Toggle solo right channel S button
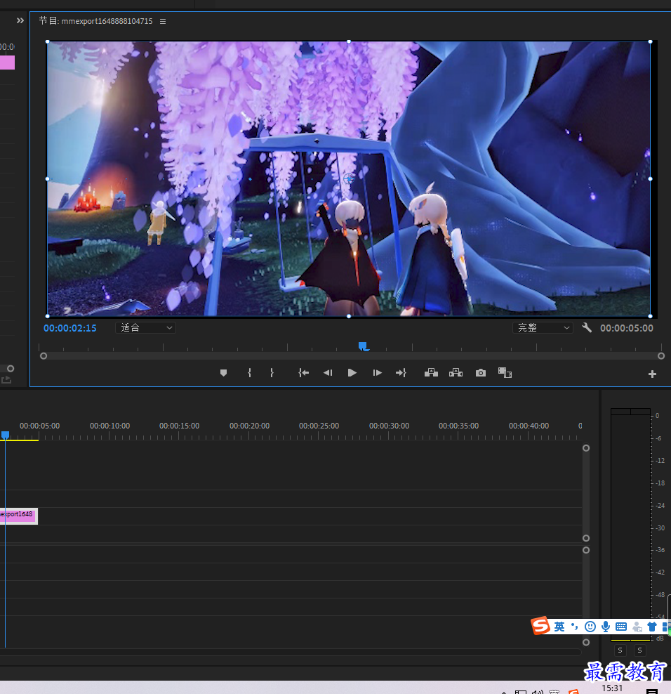 (x=639, y=650)
